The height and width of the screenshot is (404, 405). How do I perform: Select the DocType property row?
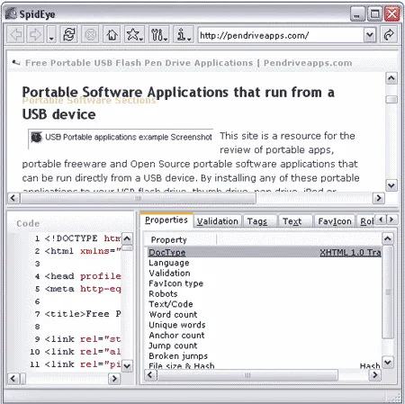265,252
